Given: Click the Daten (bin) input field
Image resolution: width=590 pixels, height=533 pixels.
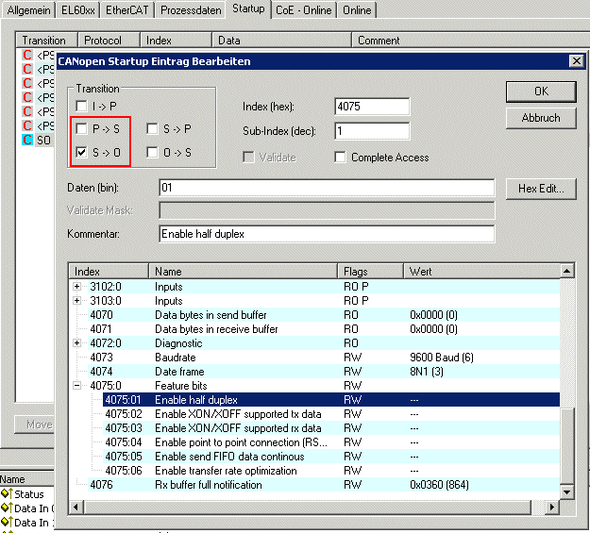Looking at the screenshot, I should (x=327, y=188).
